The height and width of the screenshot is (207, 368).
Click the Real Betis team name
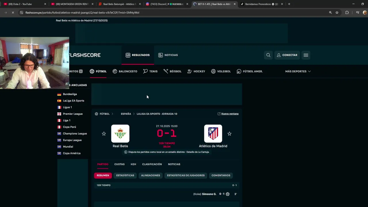click(x=120, y=146)
